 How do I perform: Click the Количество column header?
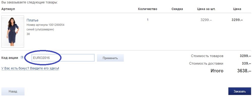[x=147, y=9]
